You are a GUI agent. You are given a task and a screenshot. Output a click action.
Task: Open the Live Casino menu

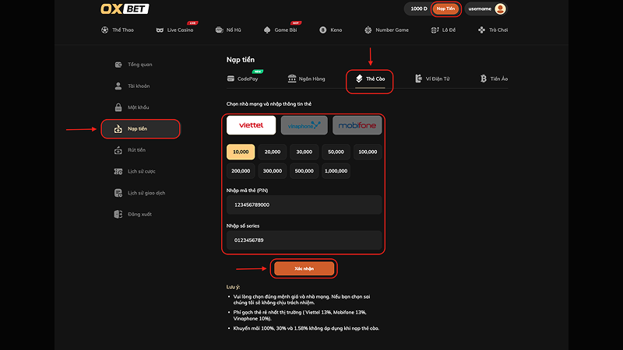(x=174, y=30)
